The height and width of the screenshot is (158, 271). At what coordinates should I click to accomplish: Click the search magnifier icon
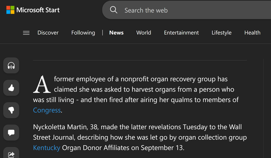coord(114,10)
